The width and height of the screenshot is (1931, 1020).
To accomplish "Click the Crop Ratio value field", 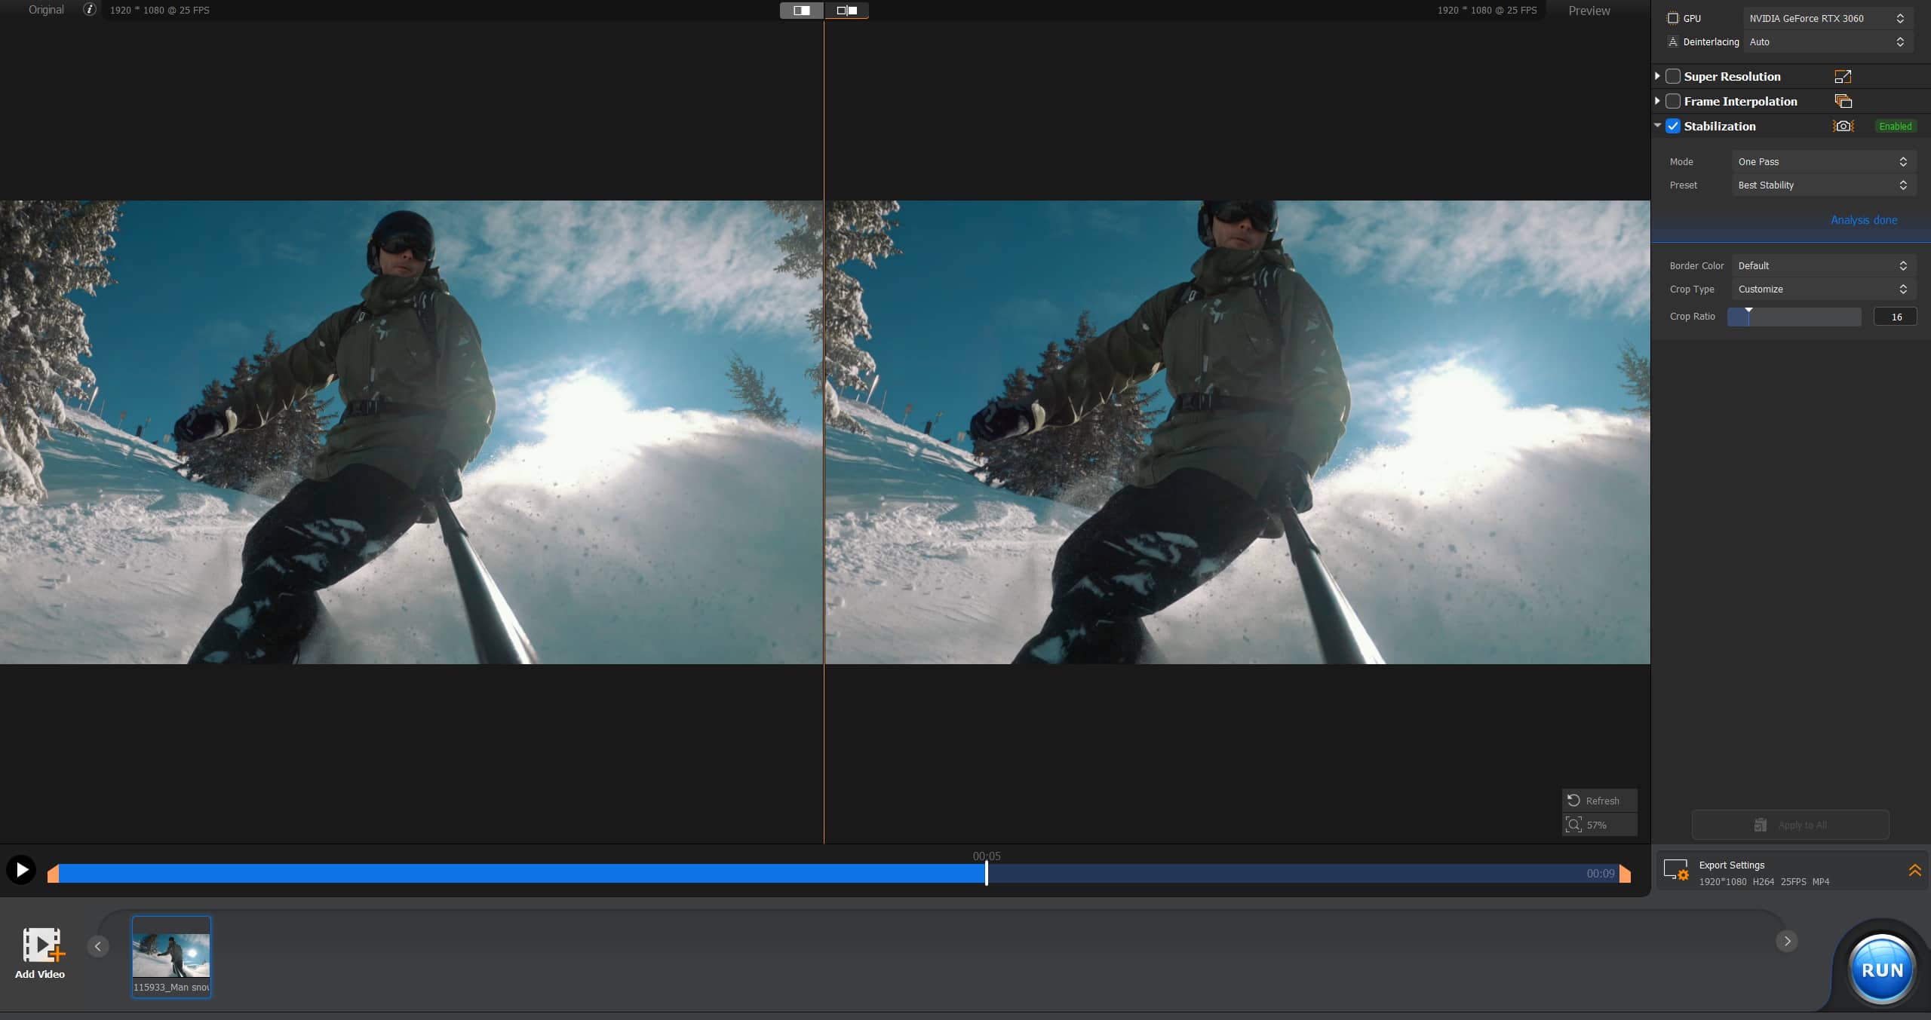I will (1895, 317).
